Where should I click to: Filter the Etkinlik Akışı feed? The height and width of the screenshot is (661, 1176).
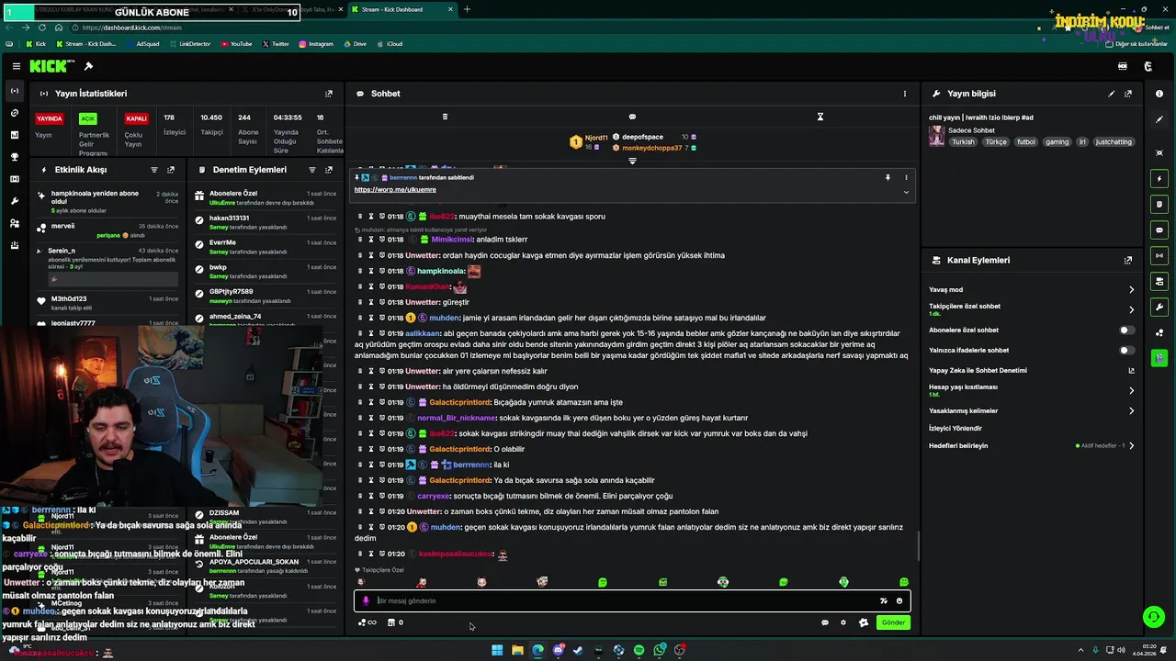[x=154, y=170]
